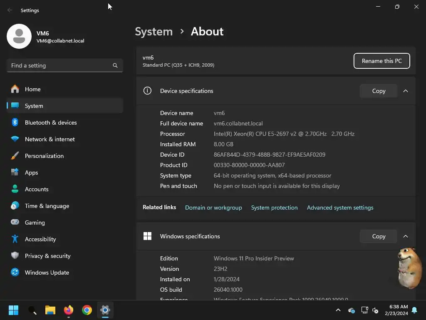Open the System protection link

click(x=274, y=207)
